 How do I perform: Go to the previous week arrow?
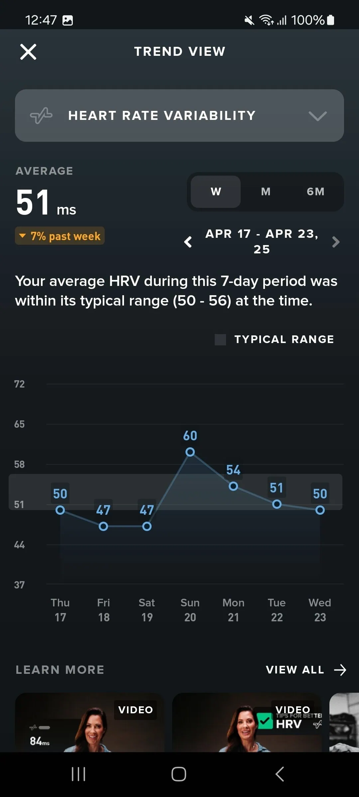(188, 242)
